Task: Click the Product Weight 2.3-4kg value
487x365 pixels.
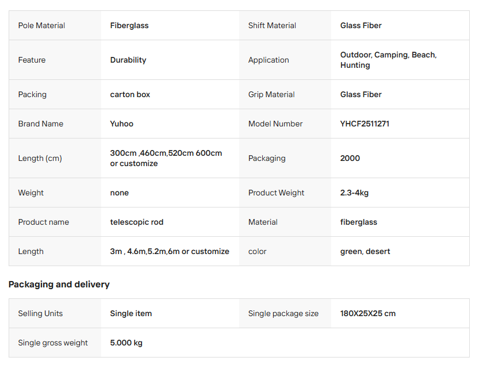Action: click(354, 193)
